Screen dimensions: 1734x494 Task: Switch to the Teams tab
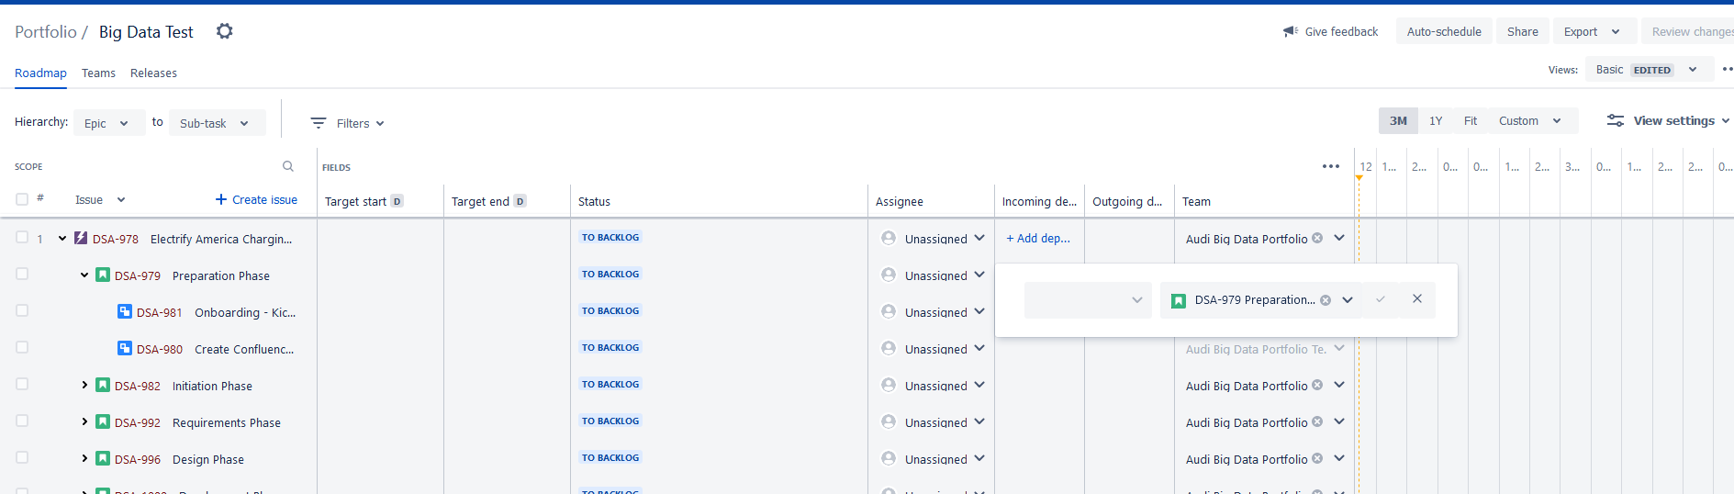(x=98, y=73)
